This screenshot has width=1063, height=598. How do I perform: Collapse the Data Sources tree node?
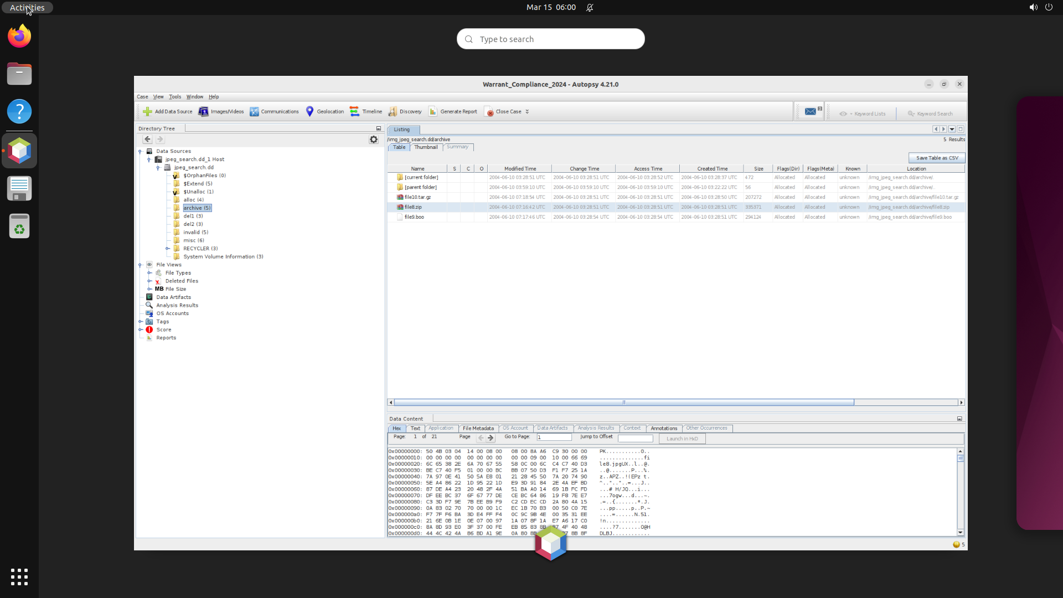[x=140, y=151]
